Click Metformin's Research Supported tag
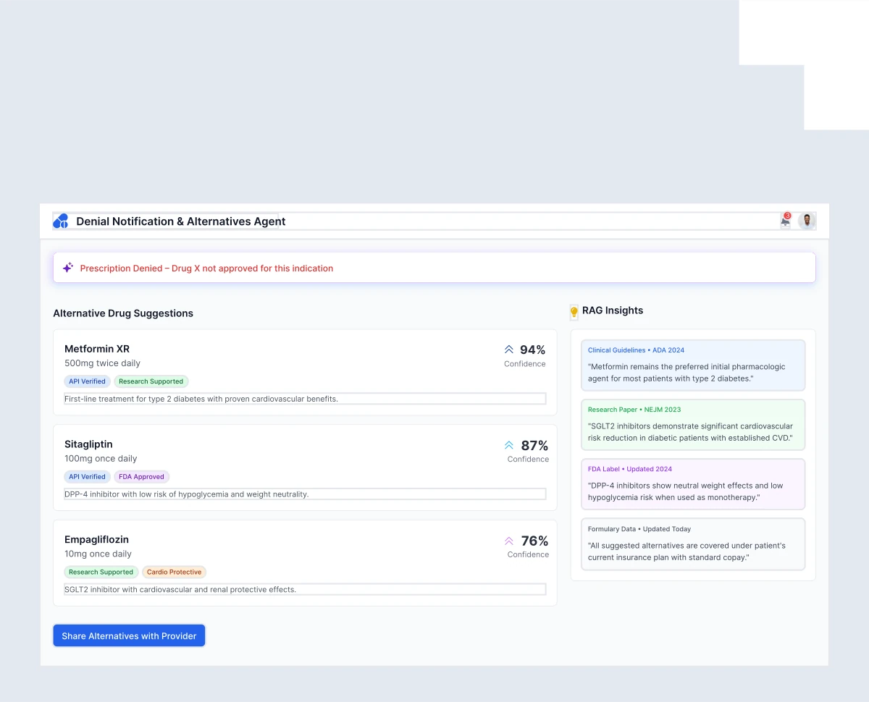Image resolution: width=869 pixels, height=702 pixels. coord(151,381)
